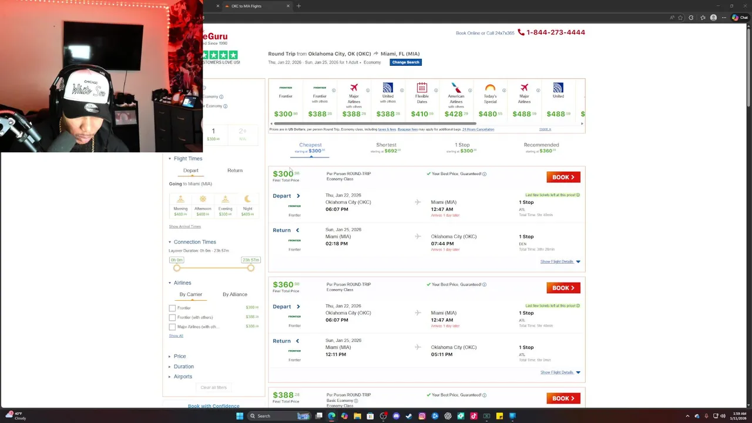
Task: Check Major Airlines (with others) checkbox
Action: (x=172, y=327)
